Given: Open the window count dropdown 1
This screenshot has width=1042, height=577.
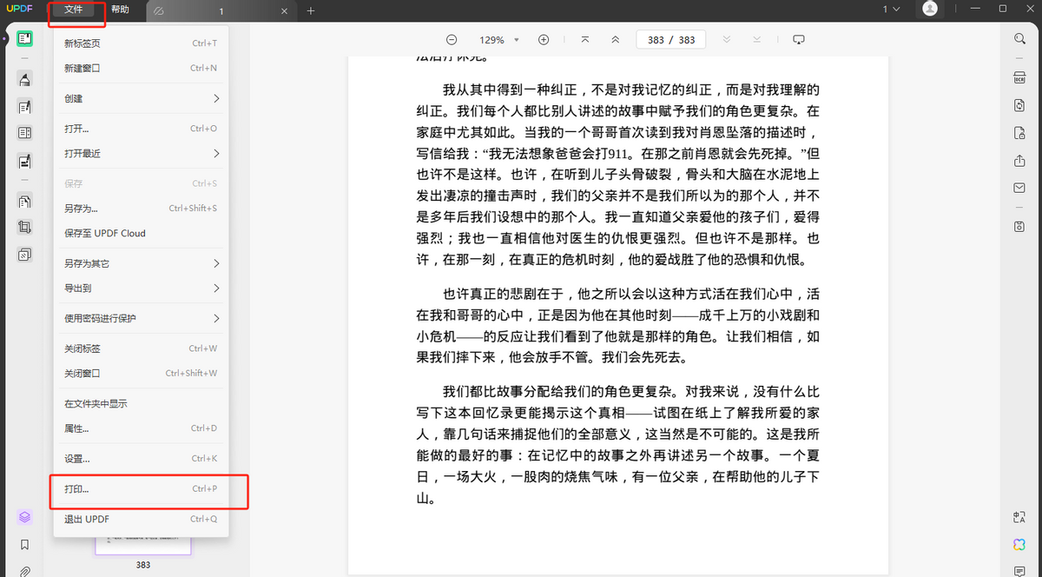Looking at the screenshot, I should tap(891, 9).
